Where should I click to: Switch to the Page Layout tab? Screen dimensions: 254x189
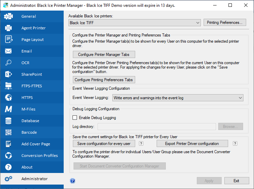click(x=32, y=40)
